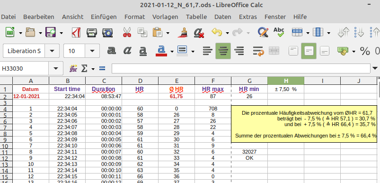Click the Export as PDF icon
Screen dimensions: 380x183
tap(76, 32)
